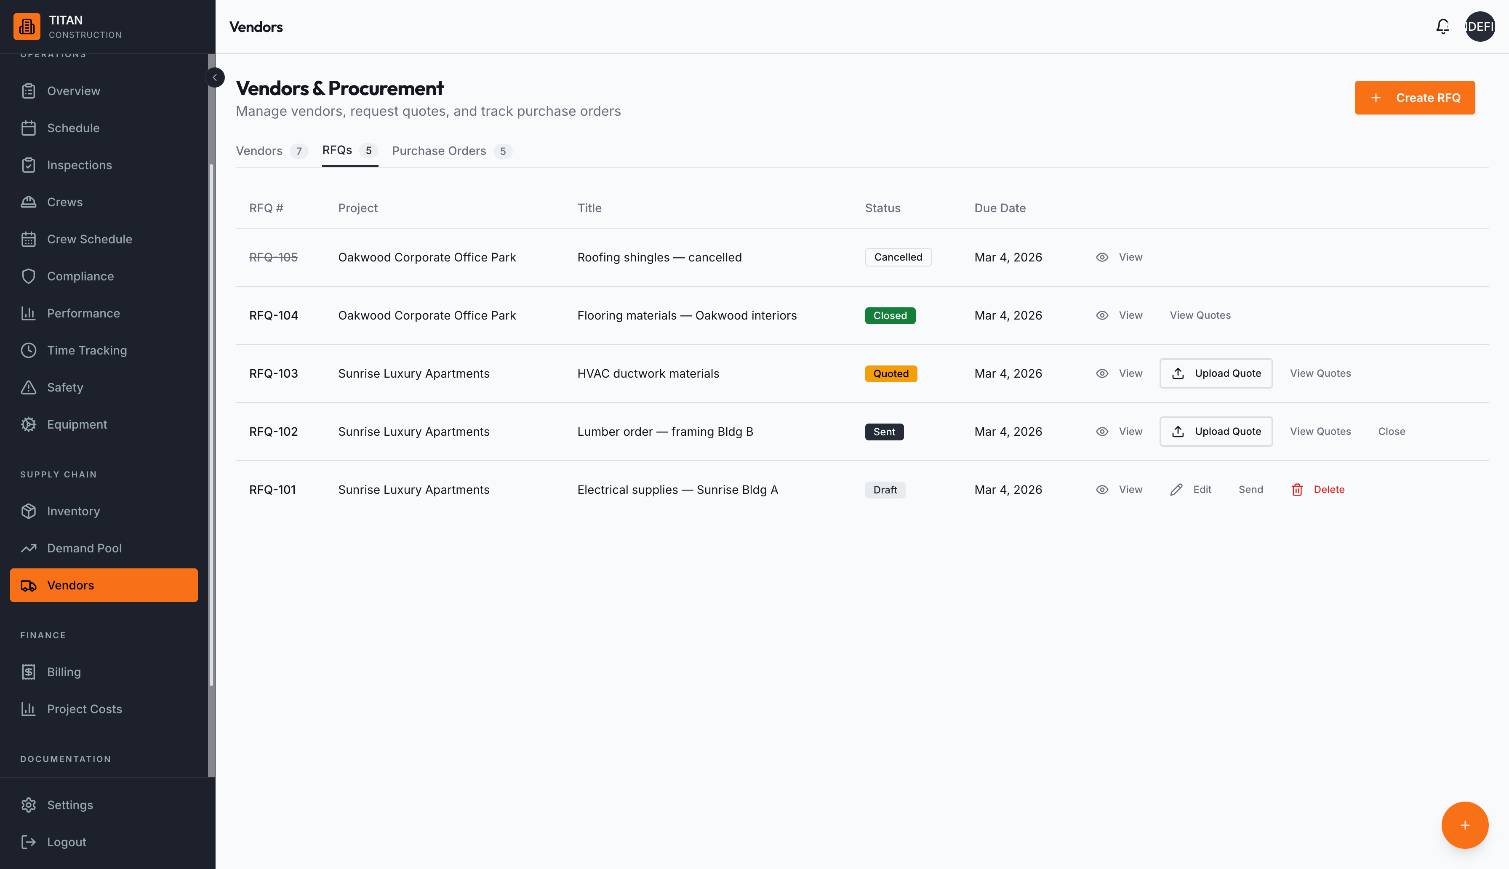
Task: Click the Draft status badge
Action: click(x=885, y=489)
